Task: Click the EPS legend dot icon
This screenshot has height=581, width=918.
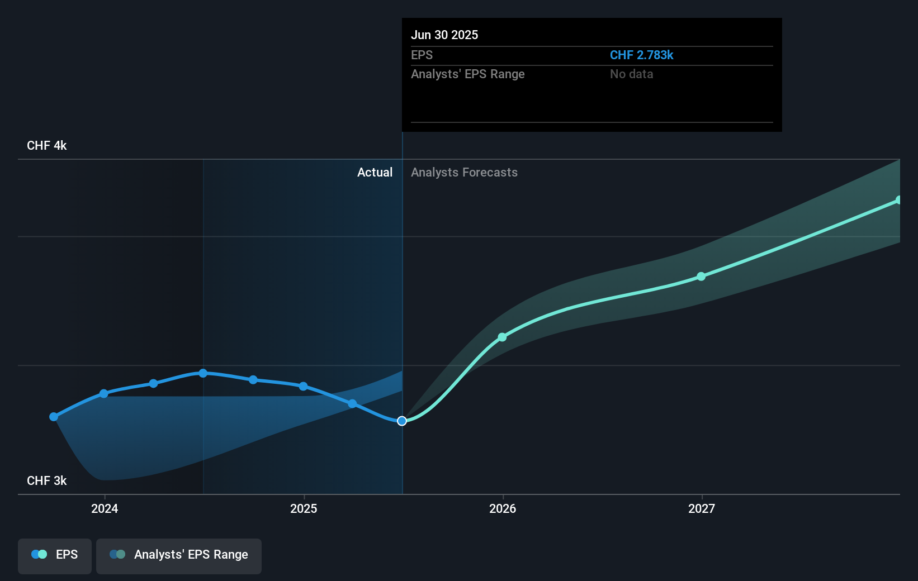Action: pyautogui.click(x=38, y=554)
